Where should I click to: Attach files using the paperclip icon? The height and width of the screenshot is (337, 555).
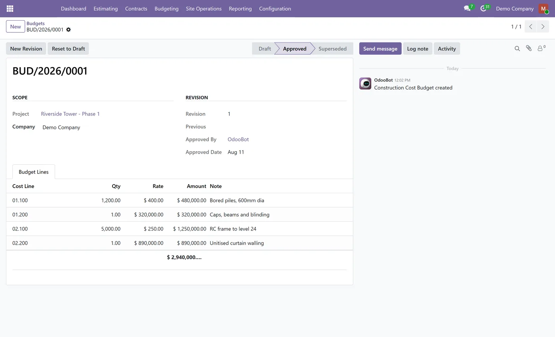[x=529, y=48]
